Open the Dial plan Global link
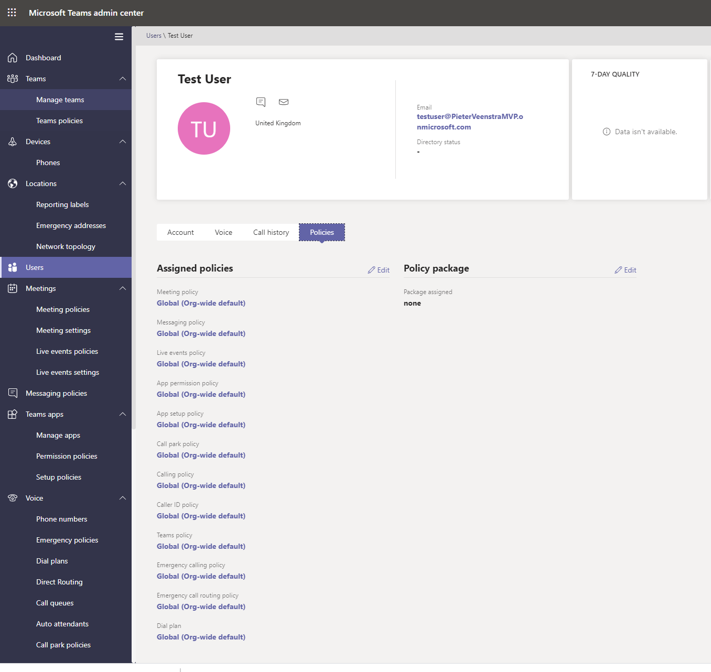 pos(201,637)
